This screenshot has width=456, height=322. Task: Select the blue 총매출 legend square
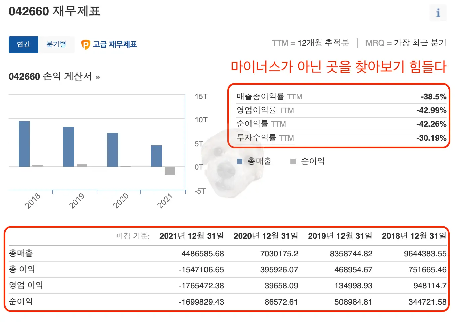pos(239,161)
